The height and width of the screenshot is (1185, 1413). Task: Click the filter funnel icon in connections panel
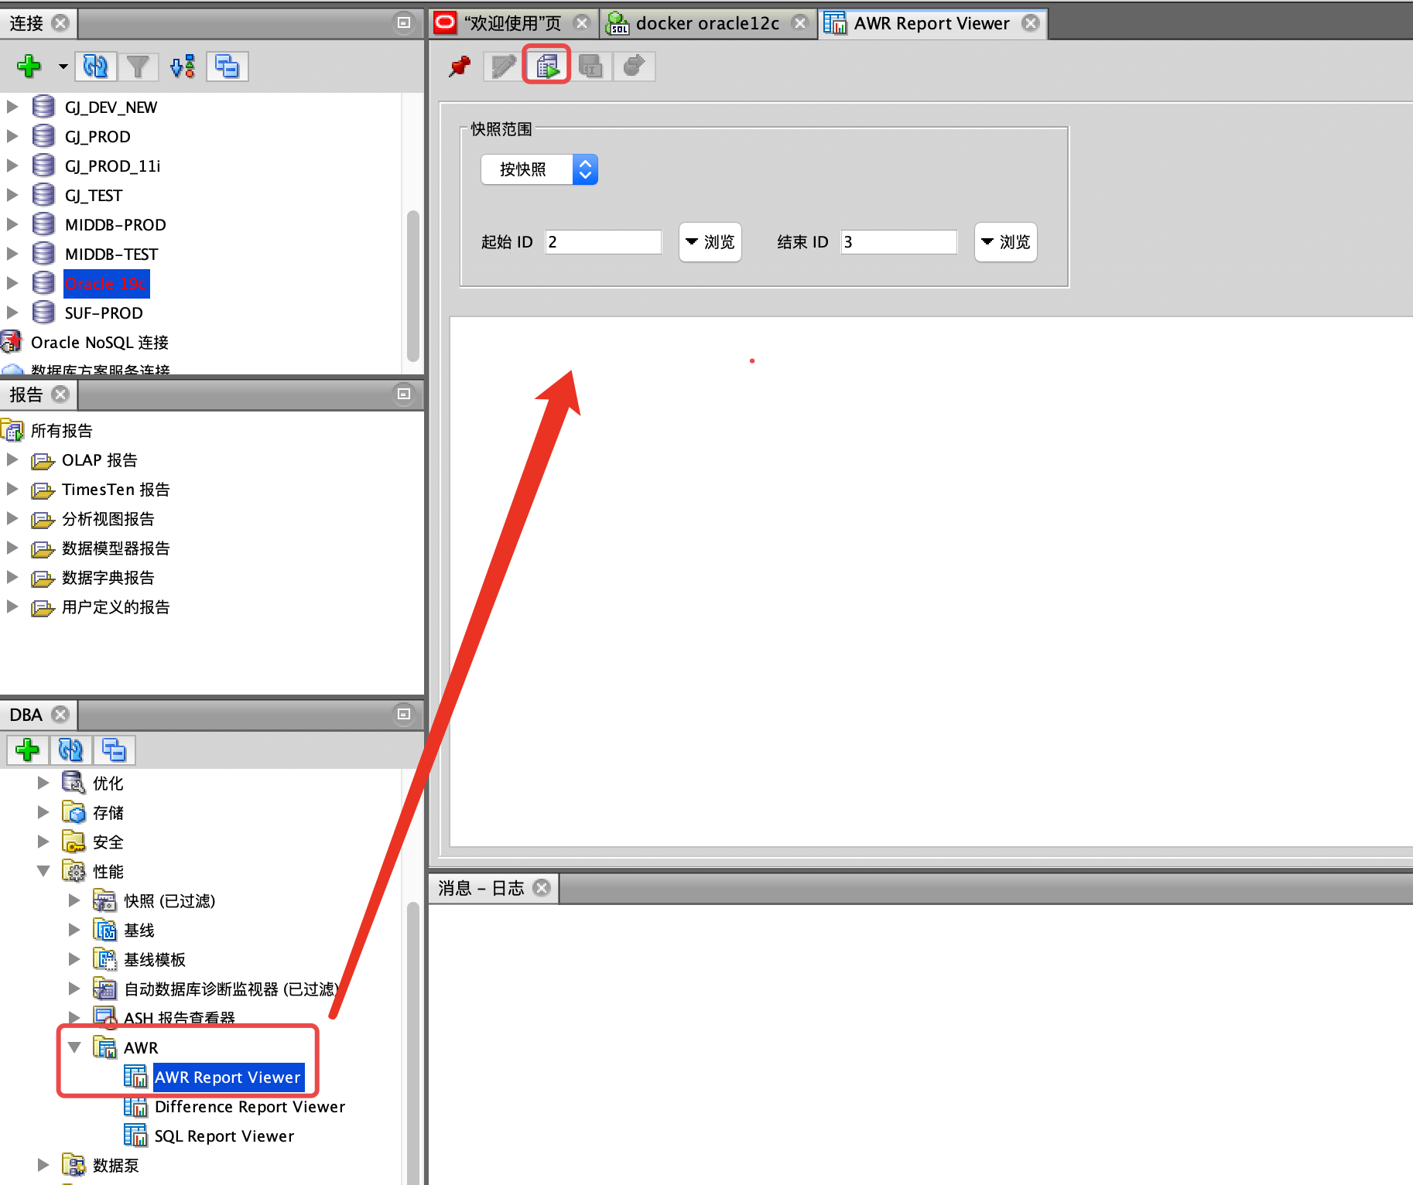click(x=138, y=67)
